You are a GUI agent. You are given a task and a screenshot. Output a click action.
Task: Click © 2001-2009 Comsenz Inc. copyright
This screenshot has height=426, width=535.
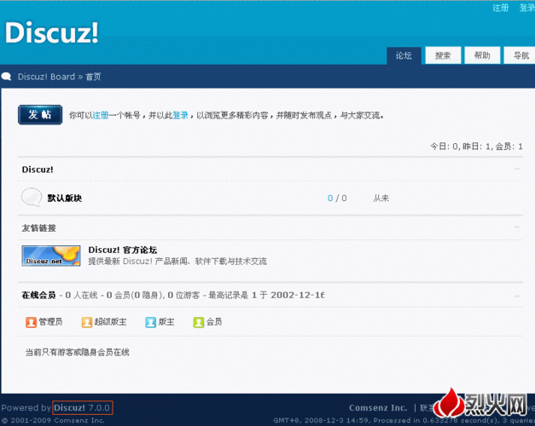pyautogui.click(x=53, y=421)
